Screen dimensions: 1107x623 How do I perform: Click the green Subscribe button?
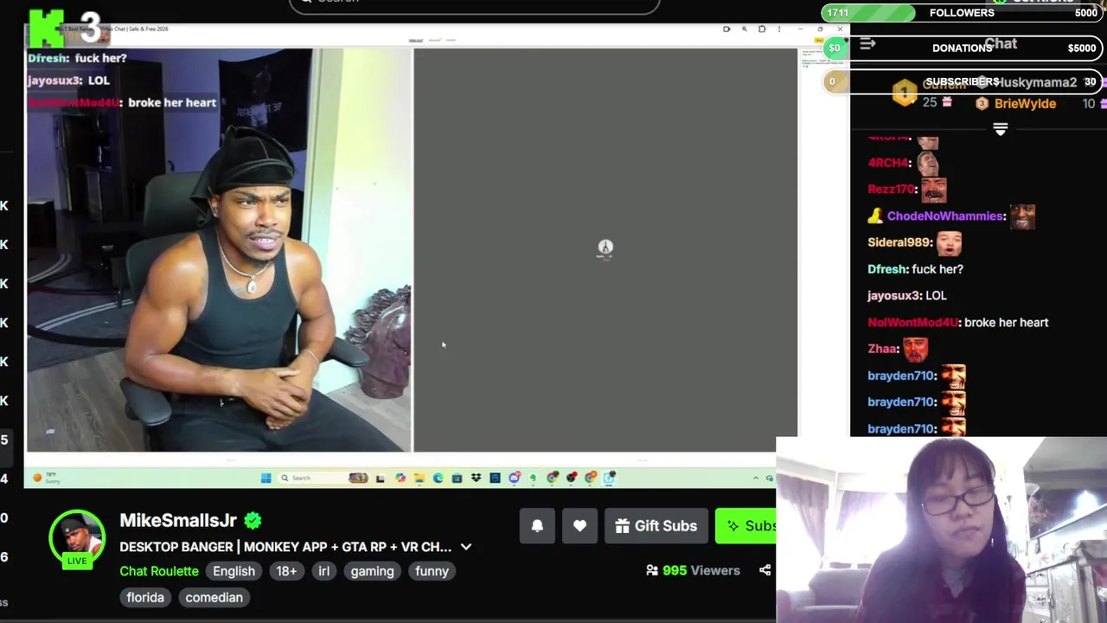pos(745,525)
